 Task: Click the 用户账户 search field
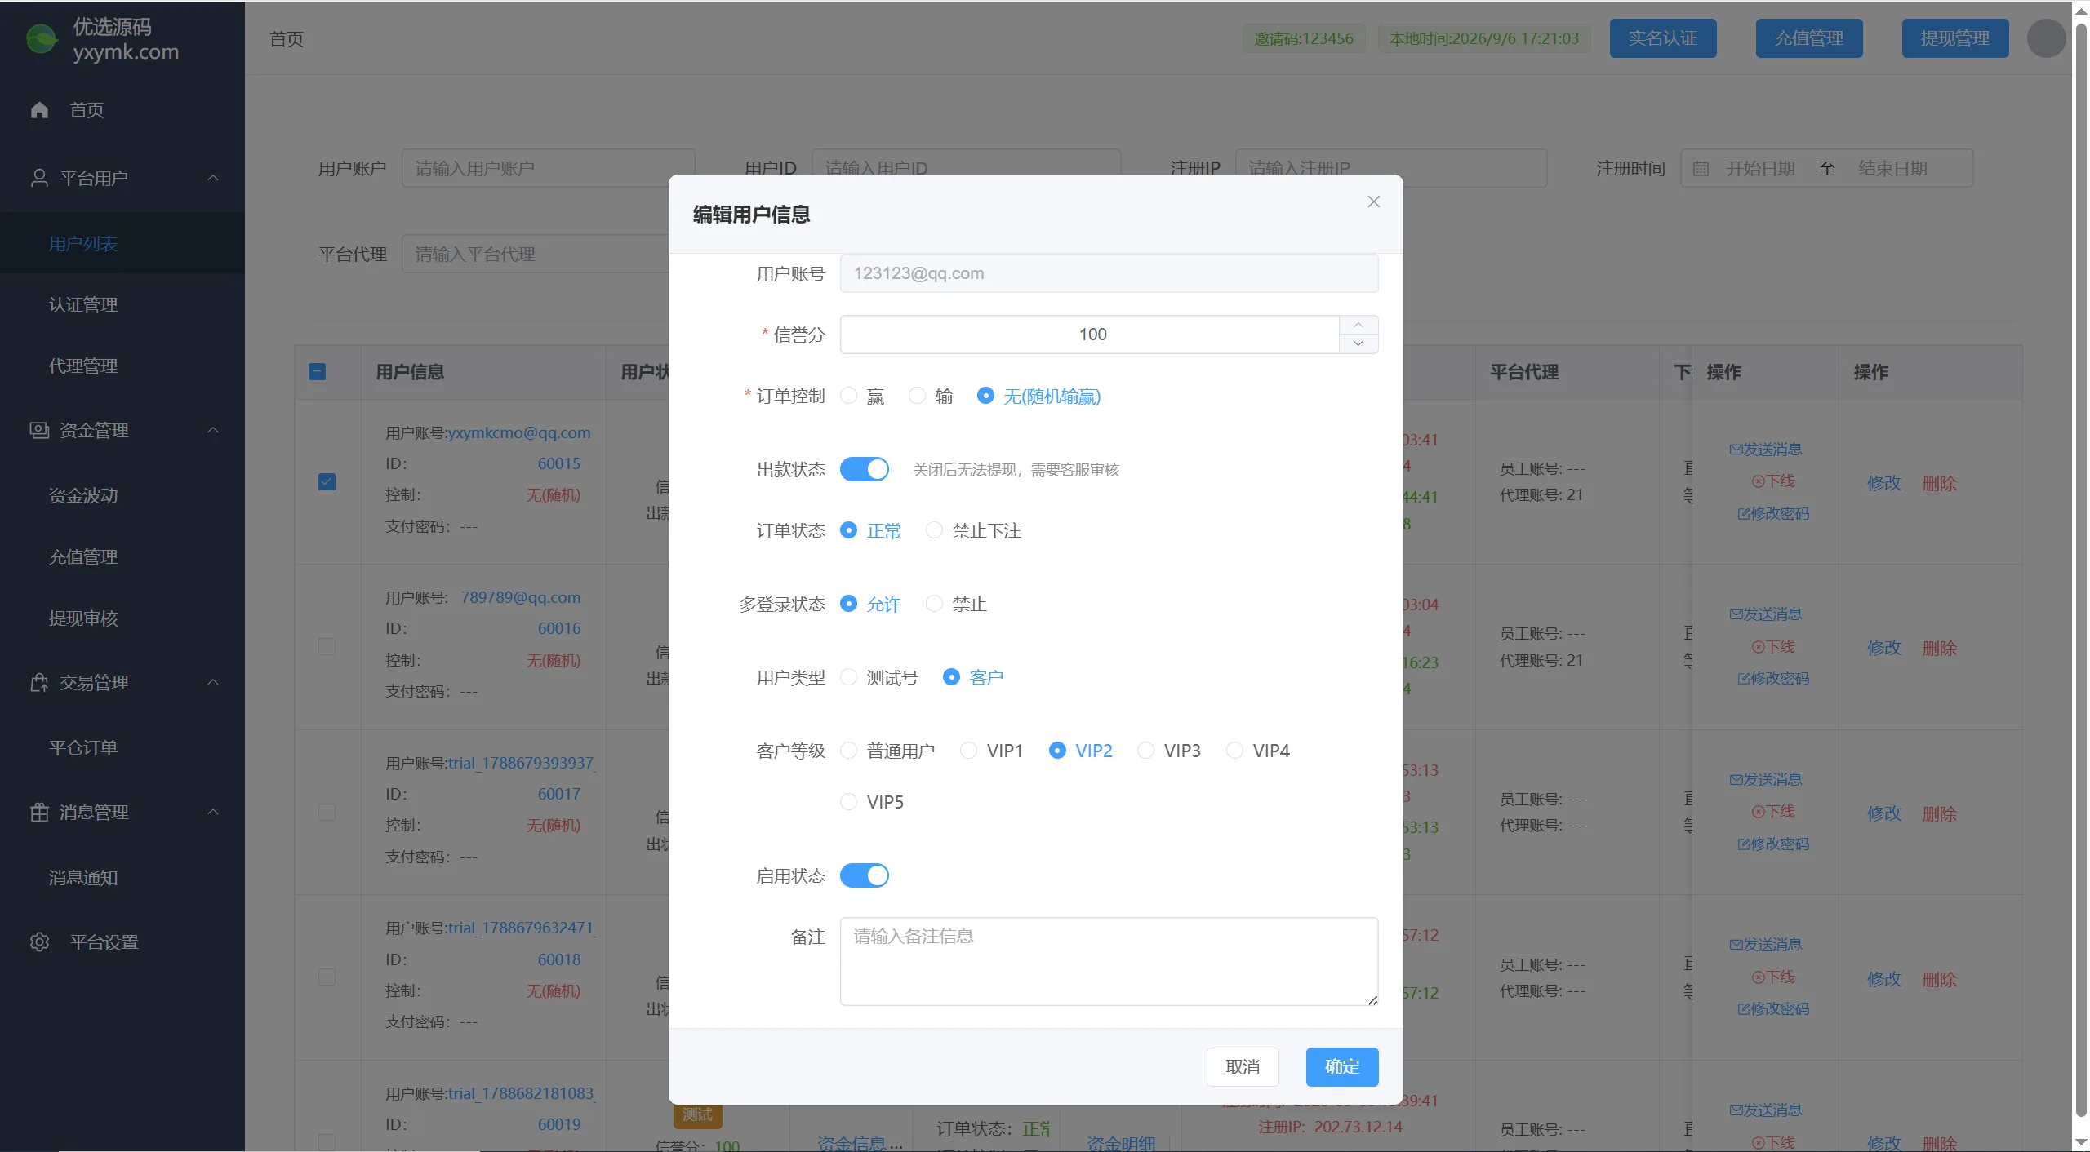(548, 168)
